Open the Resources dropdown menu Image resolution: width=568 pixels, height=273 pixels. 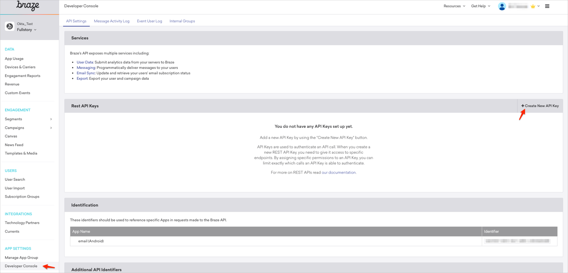(x=454, y=6)
